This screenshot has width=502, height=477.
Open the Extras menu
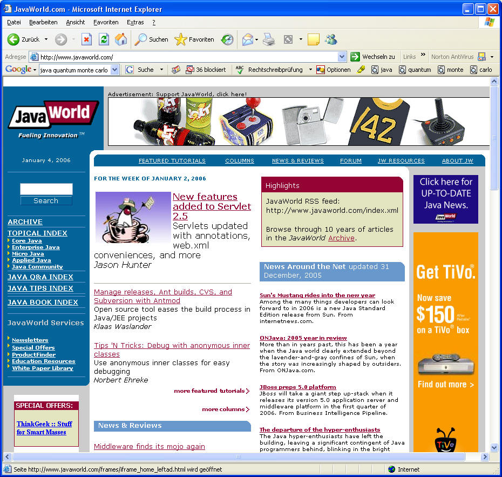pos(135,22)
